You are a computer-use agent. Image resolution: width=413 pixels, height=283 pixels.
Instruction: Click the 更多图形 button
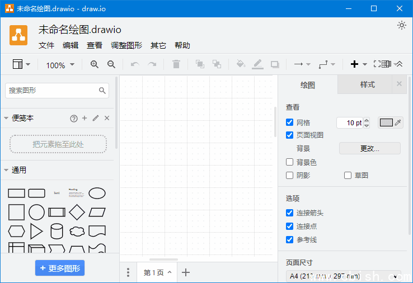(60, 268)
